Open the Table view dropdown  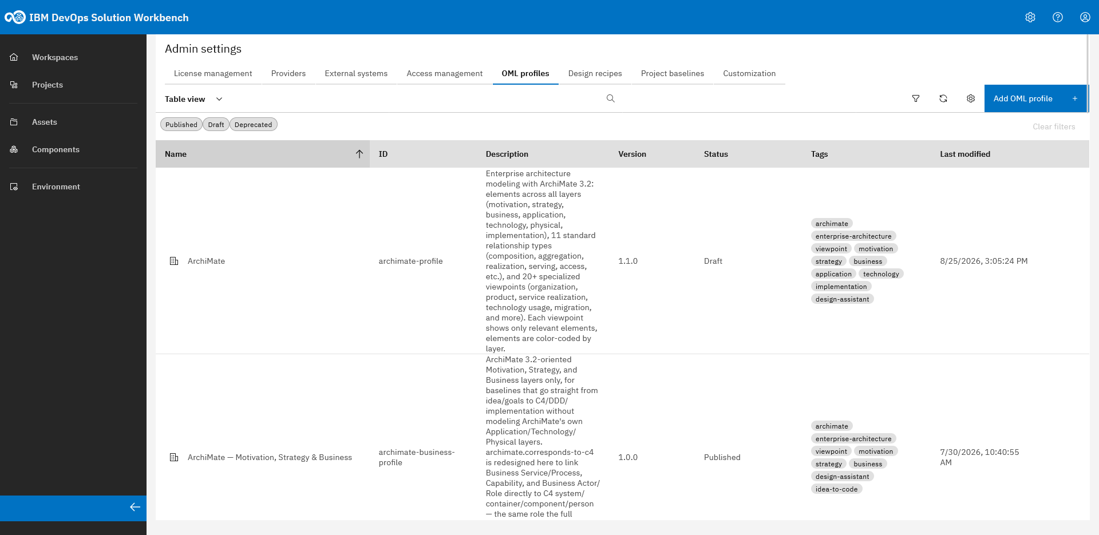193,99
